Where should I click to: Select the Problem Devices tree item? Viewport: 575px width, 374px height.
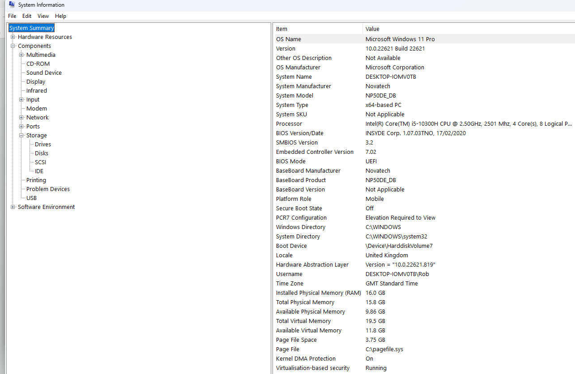pos(48,189)
